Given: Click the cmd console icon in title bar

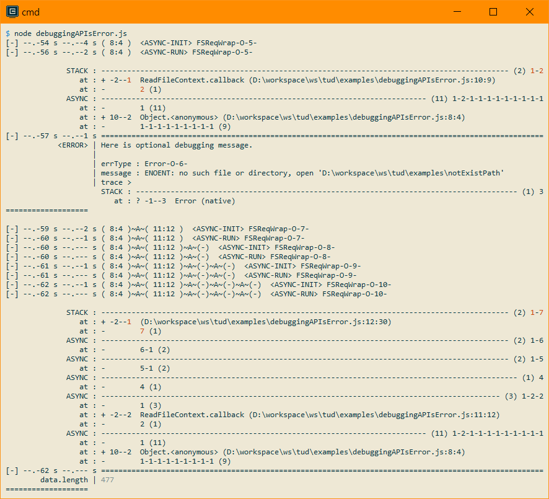Looking at the screenshot, I should click(x=12, y=12).
